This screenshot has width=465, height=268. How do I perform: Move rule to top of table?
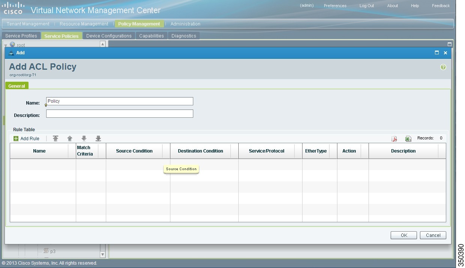pos(56,139)
